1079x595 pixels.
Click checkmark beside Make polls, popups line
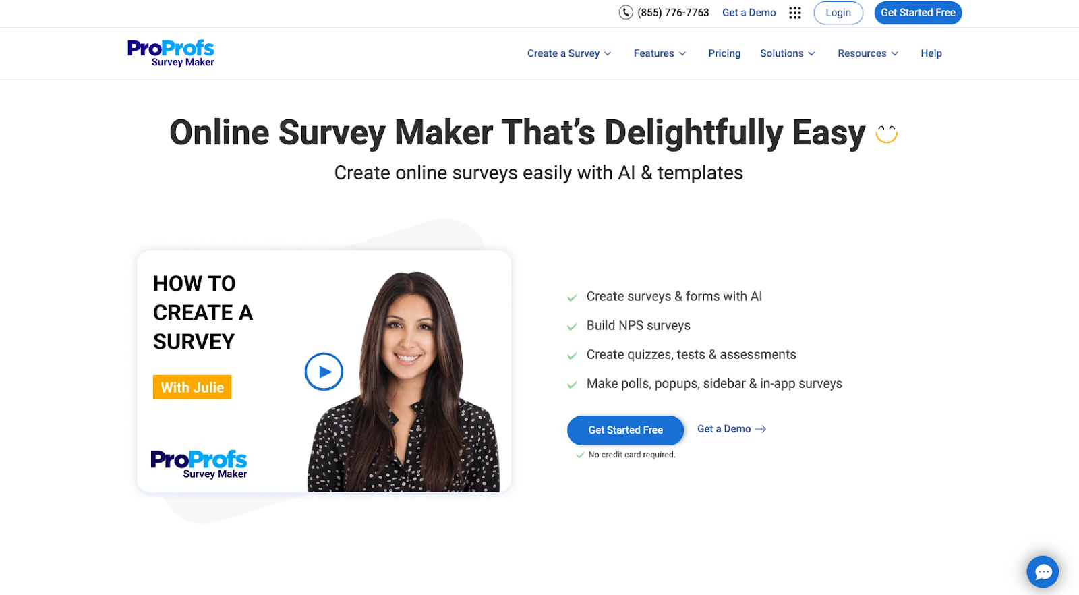point(572,385)
